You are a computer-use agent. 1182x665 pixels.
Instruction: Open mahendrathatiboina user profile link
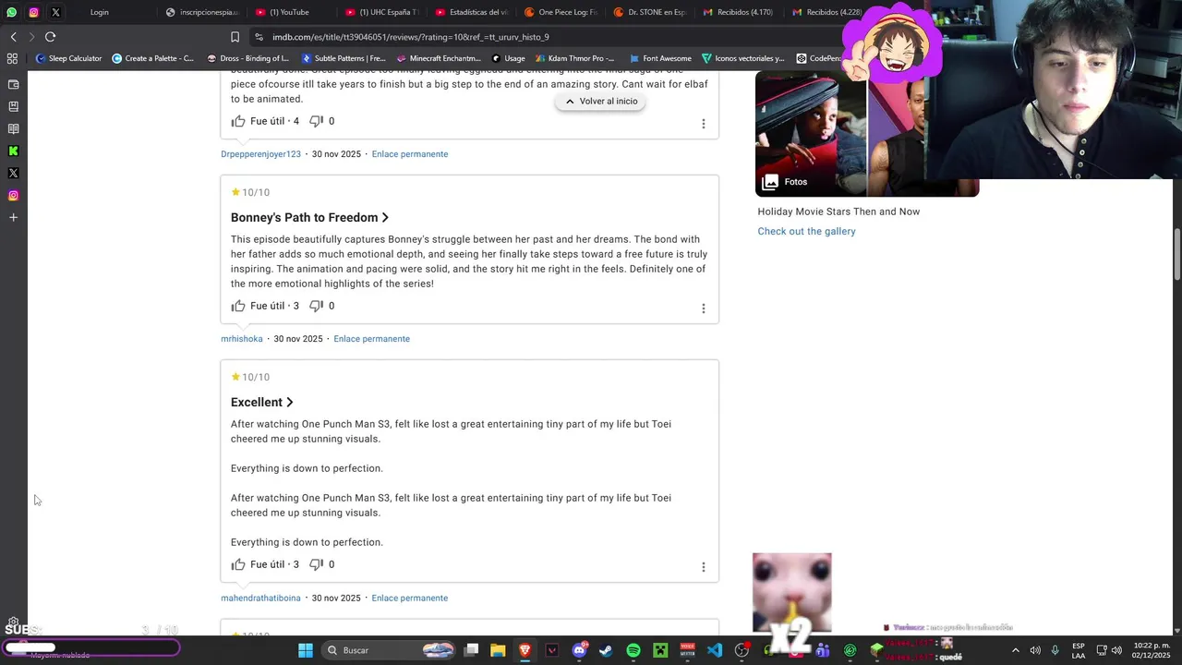(260, 598)
